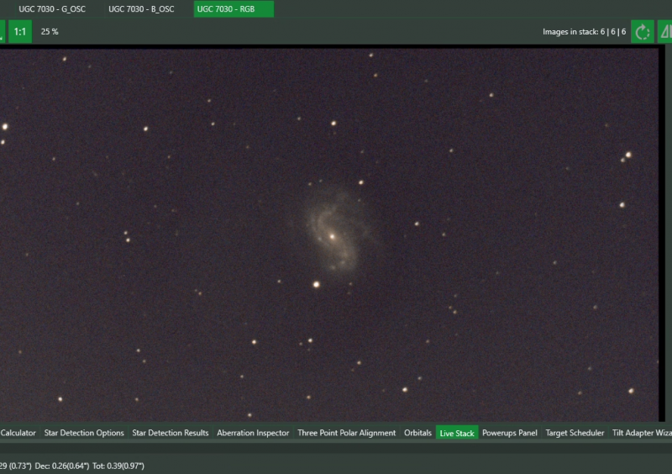Switch to the Orbitals tab
672x474 pixels.
pyautogui.click(x=417, y=433)
